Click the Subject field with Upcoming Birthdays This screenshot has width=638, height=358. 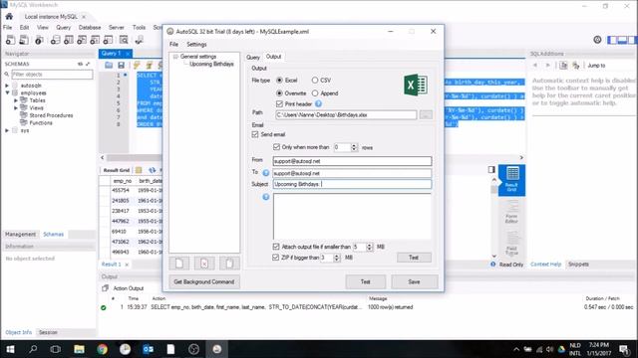(352, 184)
